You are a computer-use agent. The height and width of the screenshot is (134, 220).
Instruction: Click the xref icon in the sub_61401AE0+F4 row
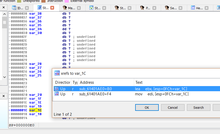click(56, 94)
